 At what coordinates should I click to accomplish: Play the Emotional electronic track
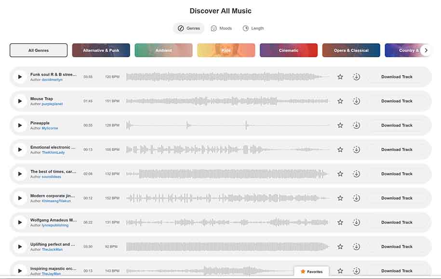pos(20,150)
